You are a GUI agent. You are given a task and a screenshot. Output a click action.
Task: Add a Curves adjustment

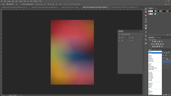[x=157, y=42]
